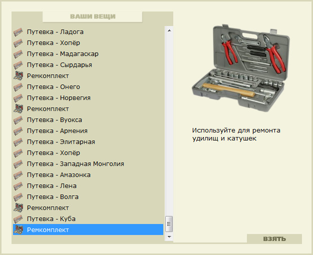313x255 pixels.
Task: Select the ticket icon next to Путевка - Сырдарья
Action: 18,65
